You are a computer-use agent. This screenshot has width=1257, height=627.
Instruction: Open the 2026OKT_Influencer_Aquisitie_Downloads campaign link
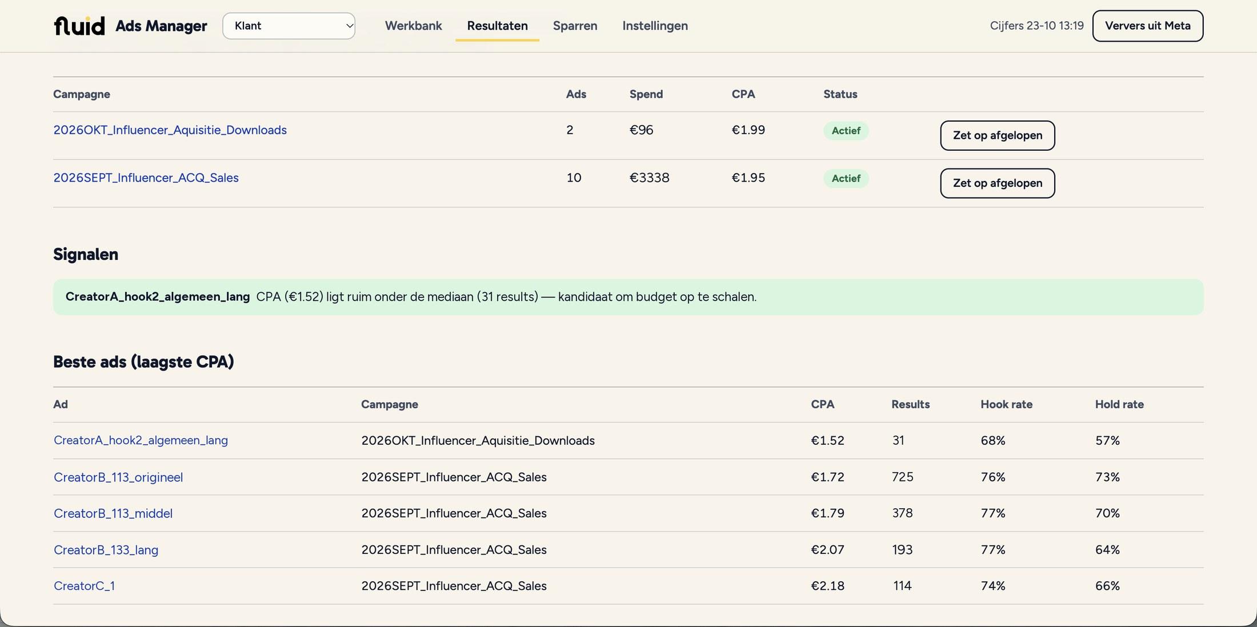point(170,130)
